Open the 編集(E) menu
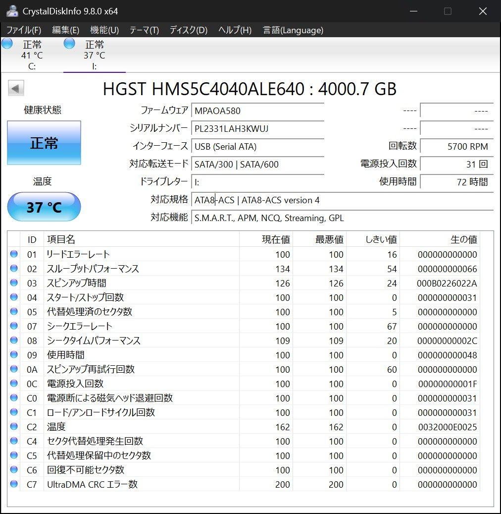The image size is (501, 514). (x=65, y=30)
